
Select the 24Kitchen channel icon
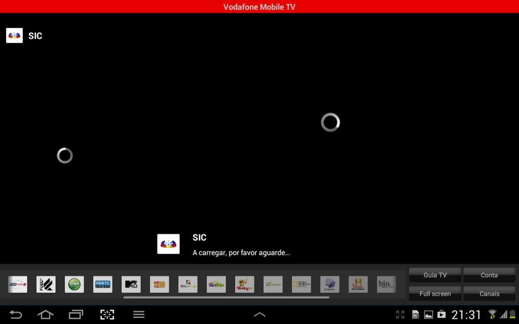point(273,284)
